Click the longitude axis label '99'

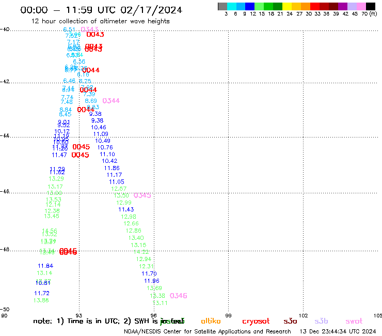pos(228,316)
